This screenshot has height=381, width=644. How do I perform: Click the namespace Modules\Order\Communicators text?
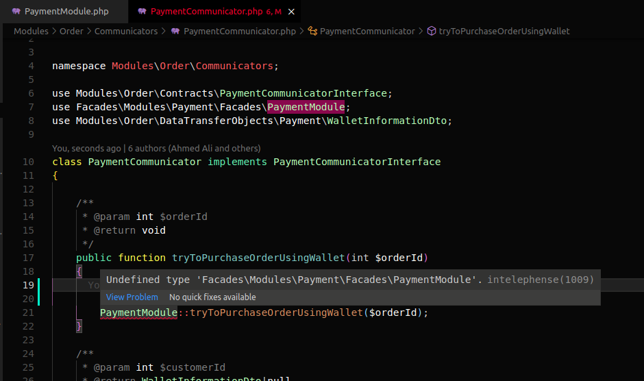point(193,66)
